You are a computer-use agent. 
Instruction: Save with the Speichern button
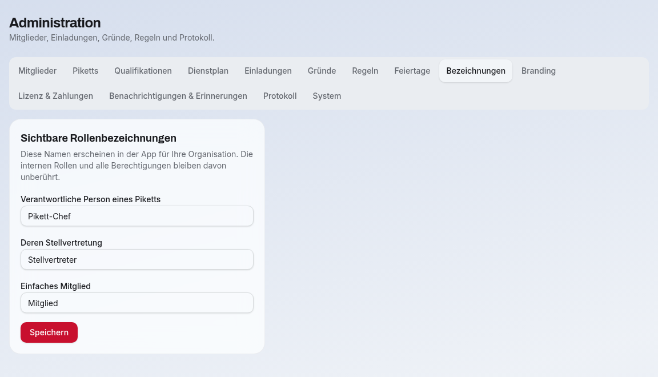click(49, 332)
